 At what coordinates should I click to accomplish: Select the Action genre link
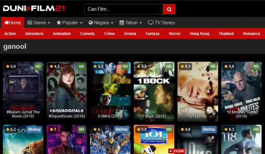(x=10, y=34)
